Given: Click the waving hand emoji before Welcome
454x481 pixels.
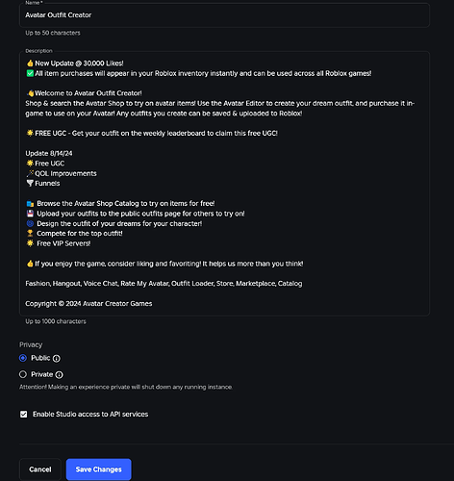Looking at the screenshot, I should point(31,93).
